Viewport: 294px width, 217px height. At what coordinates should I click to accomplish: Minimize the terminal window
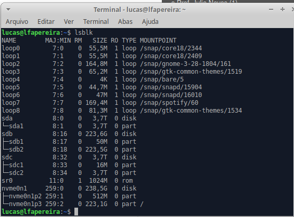(x=271, y=9)
